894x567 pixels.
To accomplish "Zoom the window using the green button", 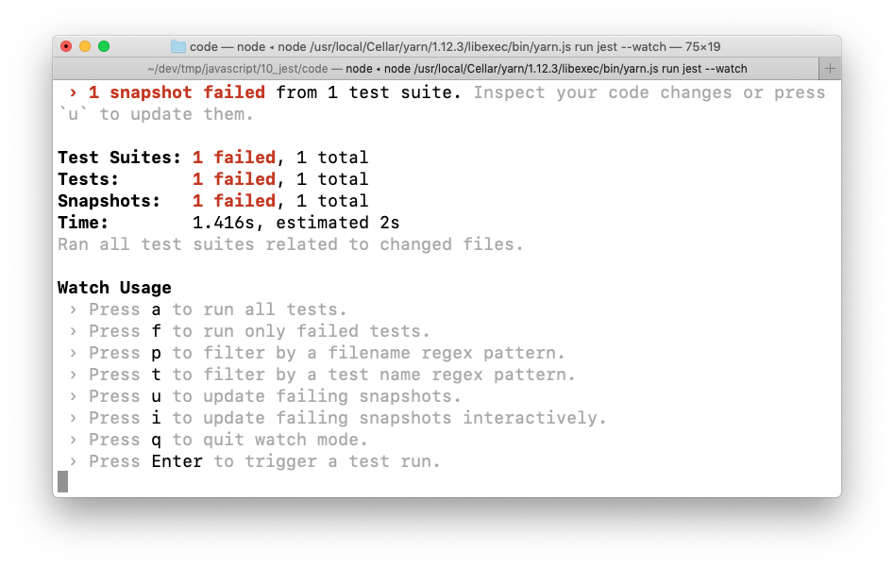I will pyautogui.click(x=104, y=46).
